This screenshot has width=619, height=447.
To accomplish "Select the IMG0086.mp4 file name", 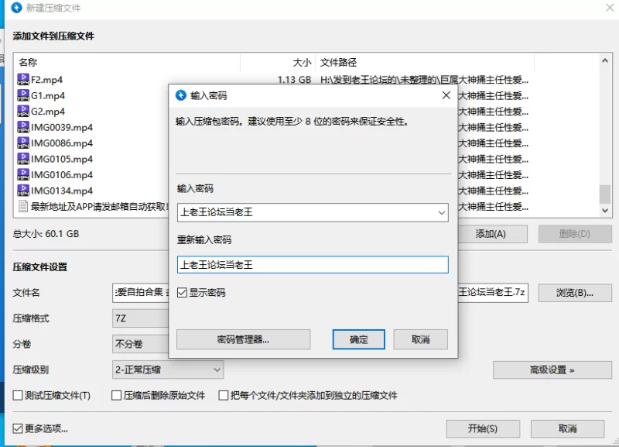I will pyautogui.click(x=62, y=143).
